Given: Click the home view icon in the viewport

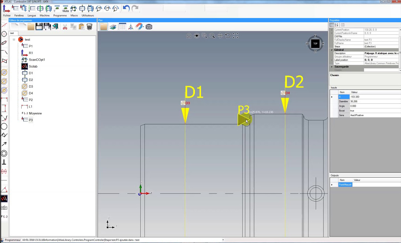Looking at the screenshot, I should (x=189, y=36).
